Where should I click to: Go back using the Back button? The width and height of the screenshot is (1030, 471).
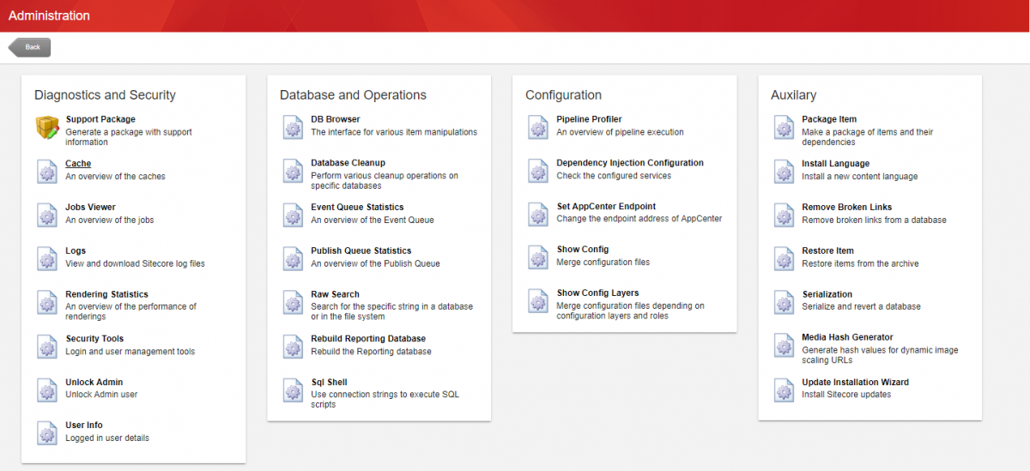[31, 47]
